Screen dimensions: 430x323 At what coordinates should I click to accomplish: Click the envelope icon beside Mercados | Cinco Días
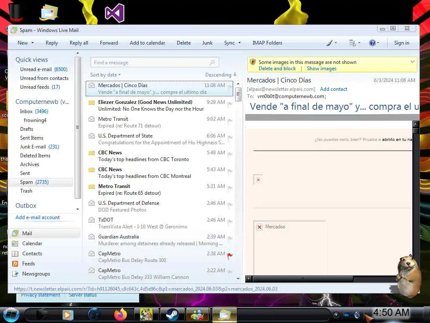click(92, 85)
